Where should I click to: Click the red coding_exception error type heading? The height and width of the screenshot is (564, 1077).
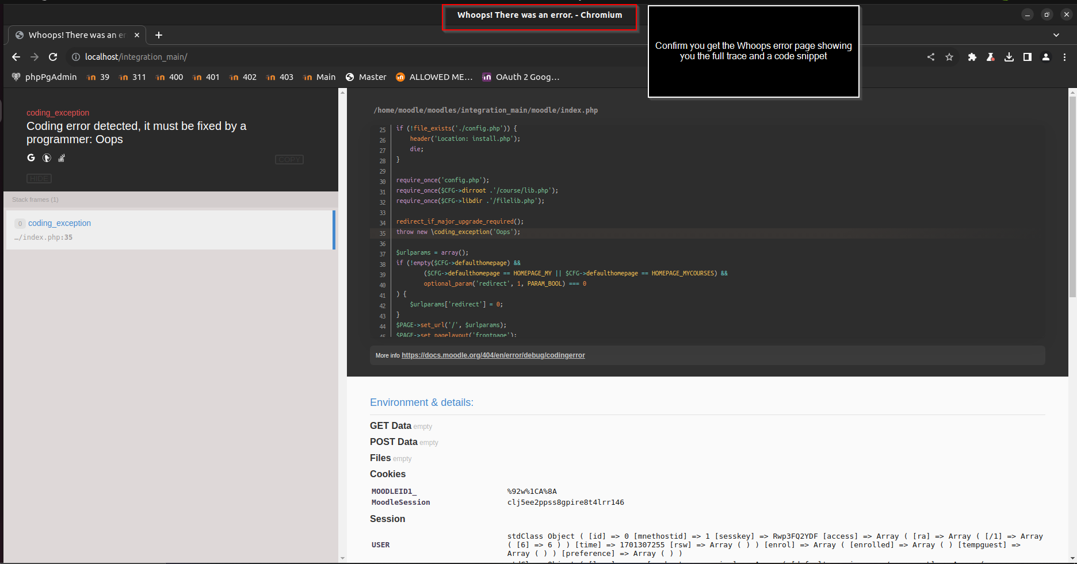click(58, 113)
